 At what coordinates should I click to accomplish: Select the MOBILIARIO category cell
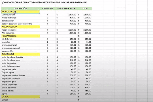21,12
